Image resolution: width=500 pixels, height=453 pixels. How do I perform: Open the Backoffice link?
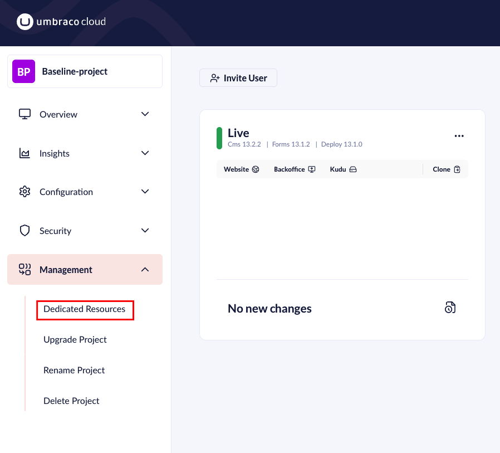click(x=295, y=169)
